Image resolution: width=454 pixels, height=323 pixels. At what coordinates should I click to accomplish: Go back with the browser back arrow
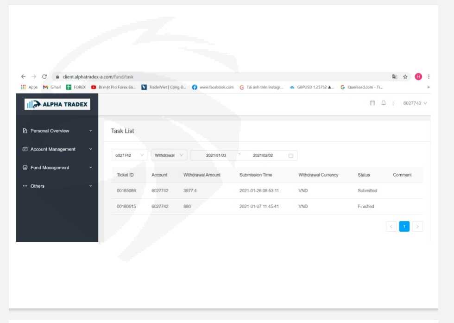[x=23, y=77]
